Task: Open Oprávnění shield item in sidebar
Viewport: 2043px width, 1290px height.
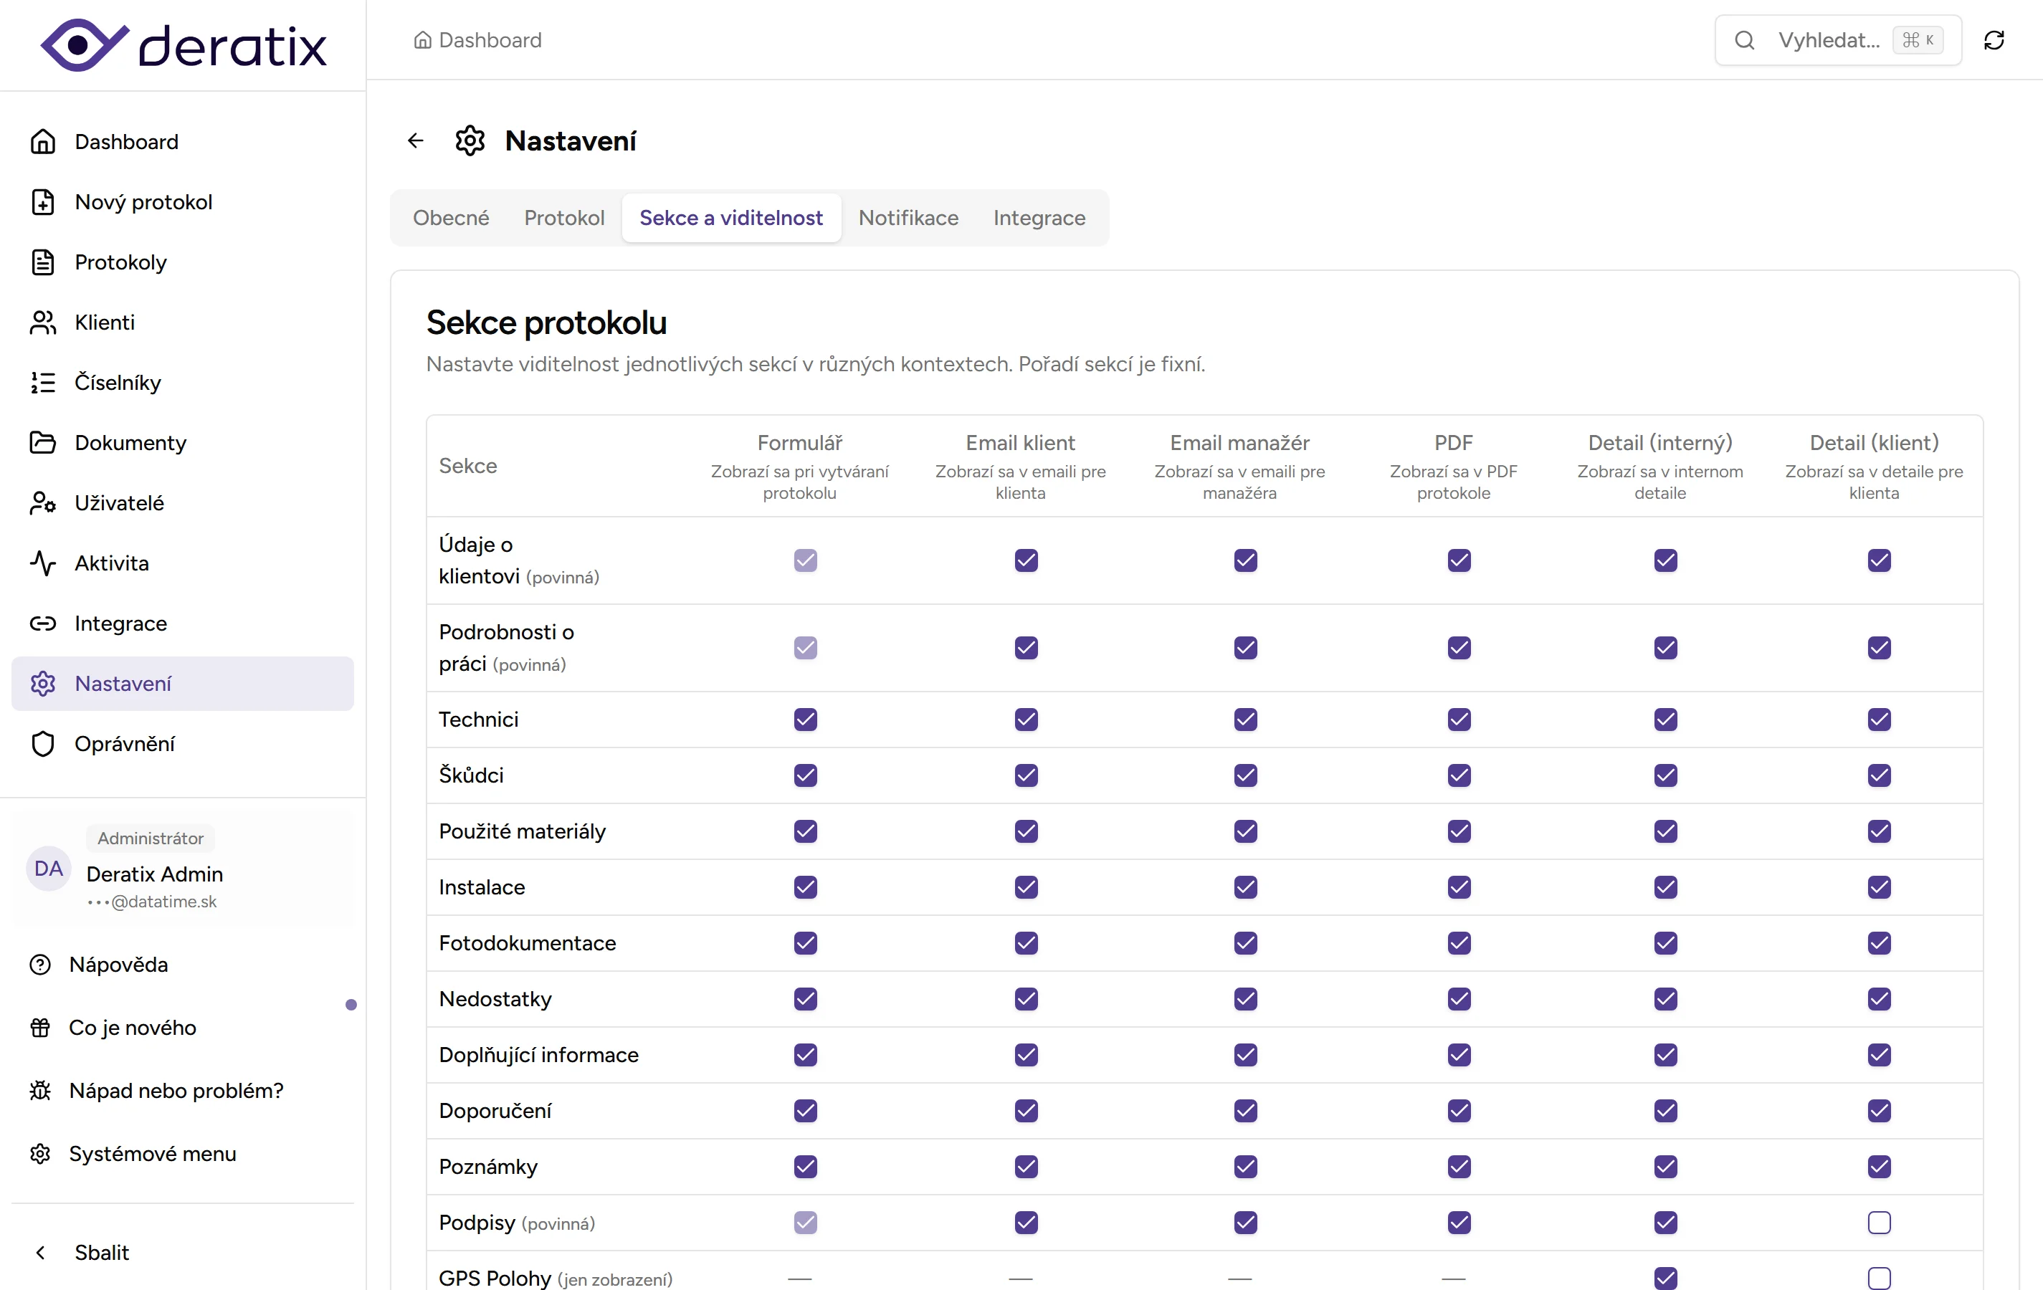Action: [124, 744]
